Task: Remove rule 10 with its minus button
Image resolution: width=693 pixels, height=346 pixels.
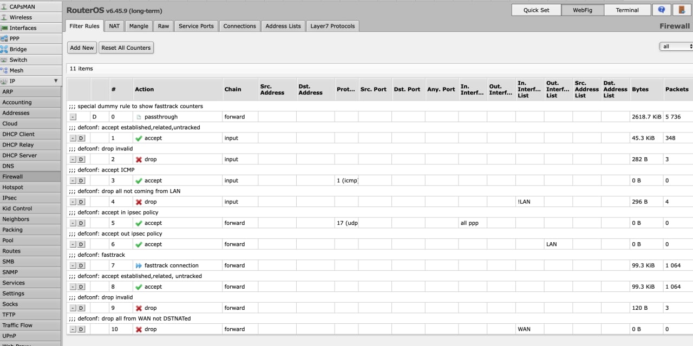Action: pos(73,329)
